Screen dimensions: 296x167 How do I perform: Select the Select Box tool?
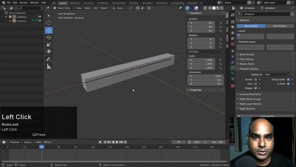[49, 16]
